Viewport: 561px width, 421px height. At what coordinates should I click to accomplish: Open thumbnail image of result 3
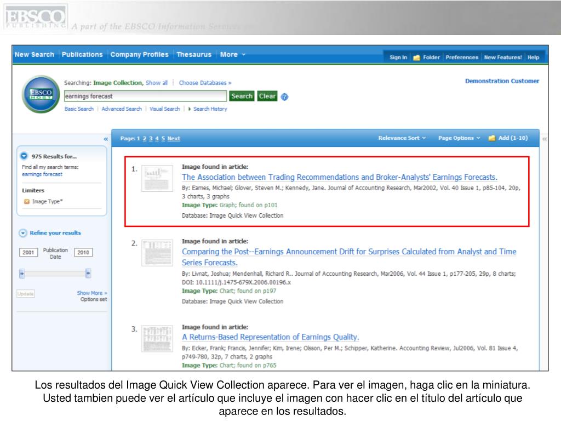(x=157, y=339)
